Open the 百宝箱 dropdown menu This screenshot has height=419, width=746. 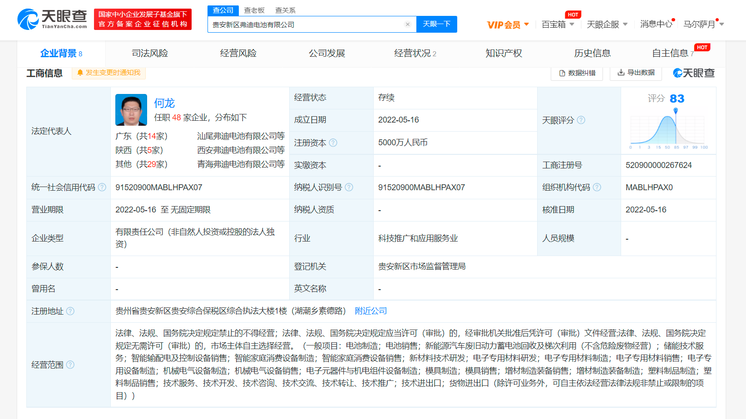(558, 25)
